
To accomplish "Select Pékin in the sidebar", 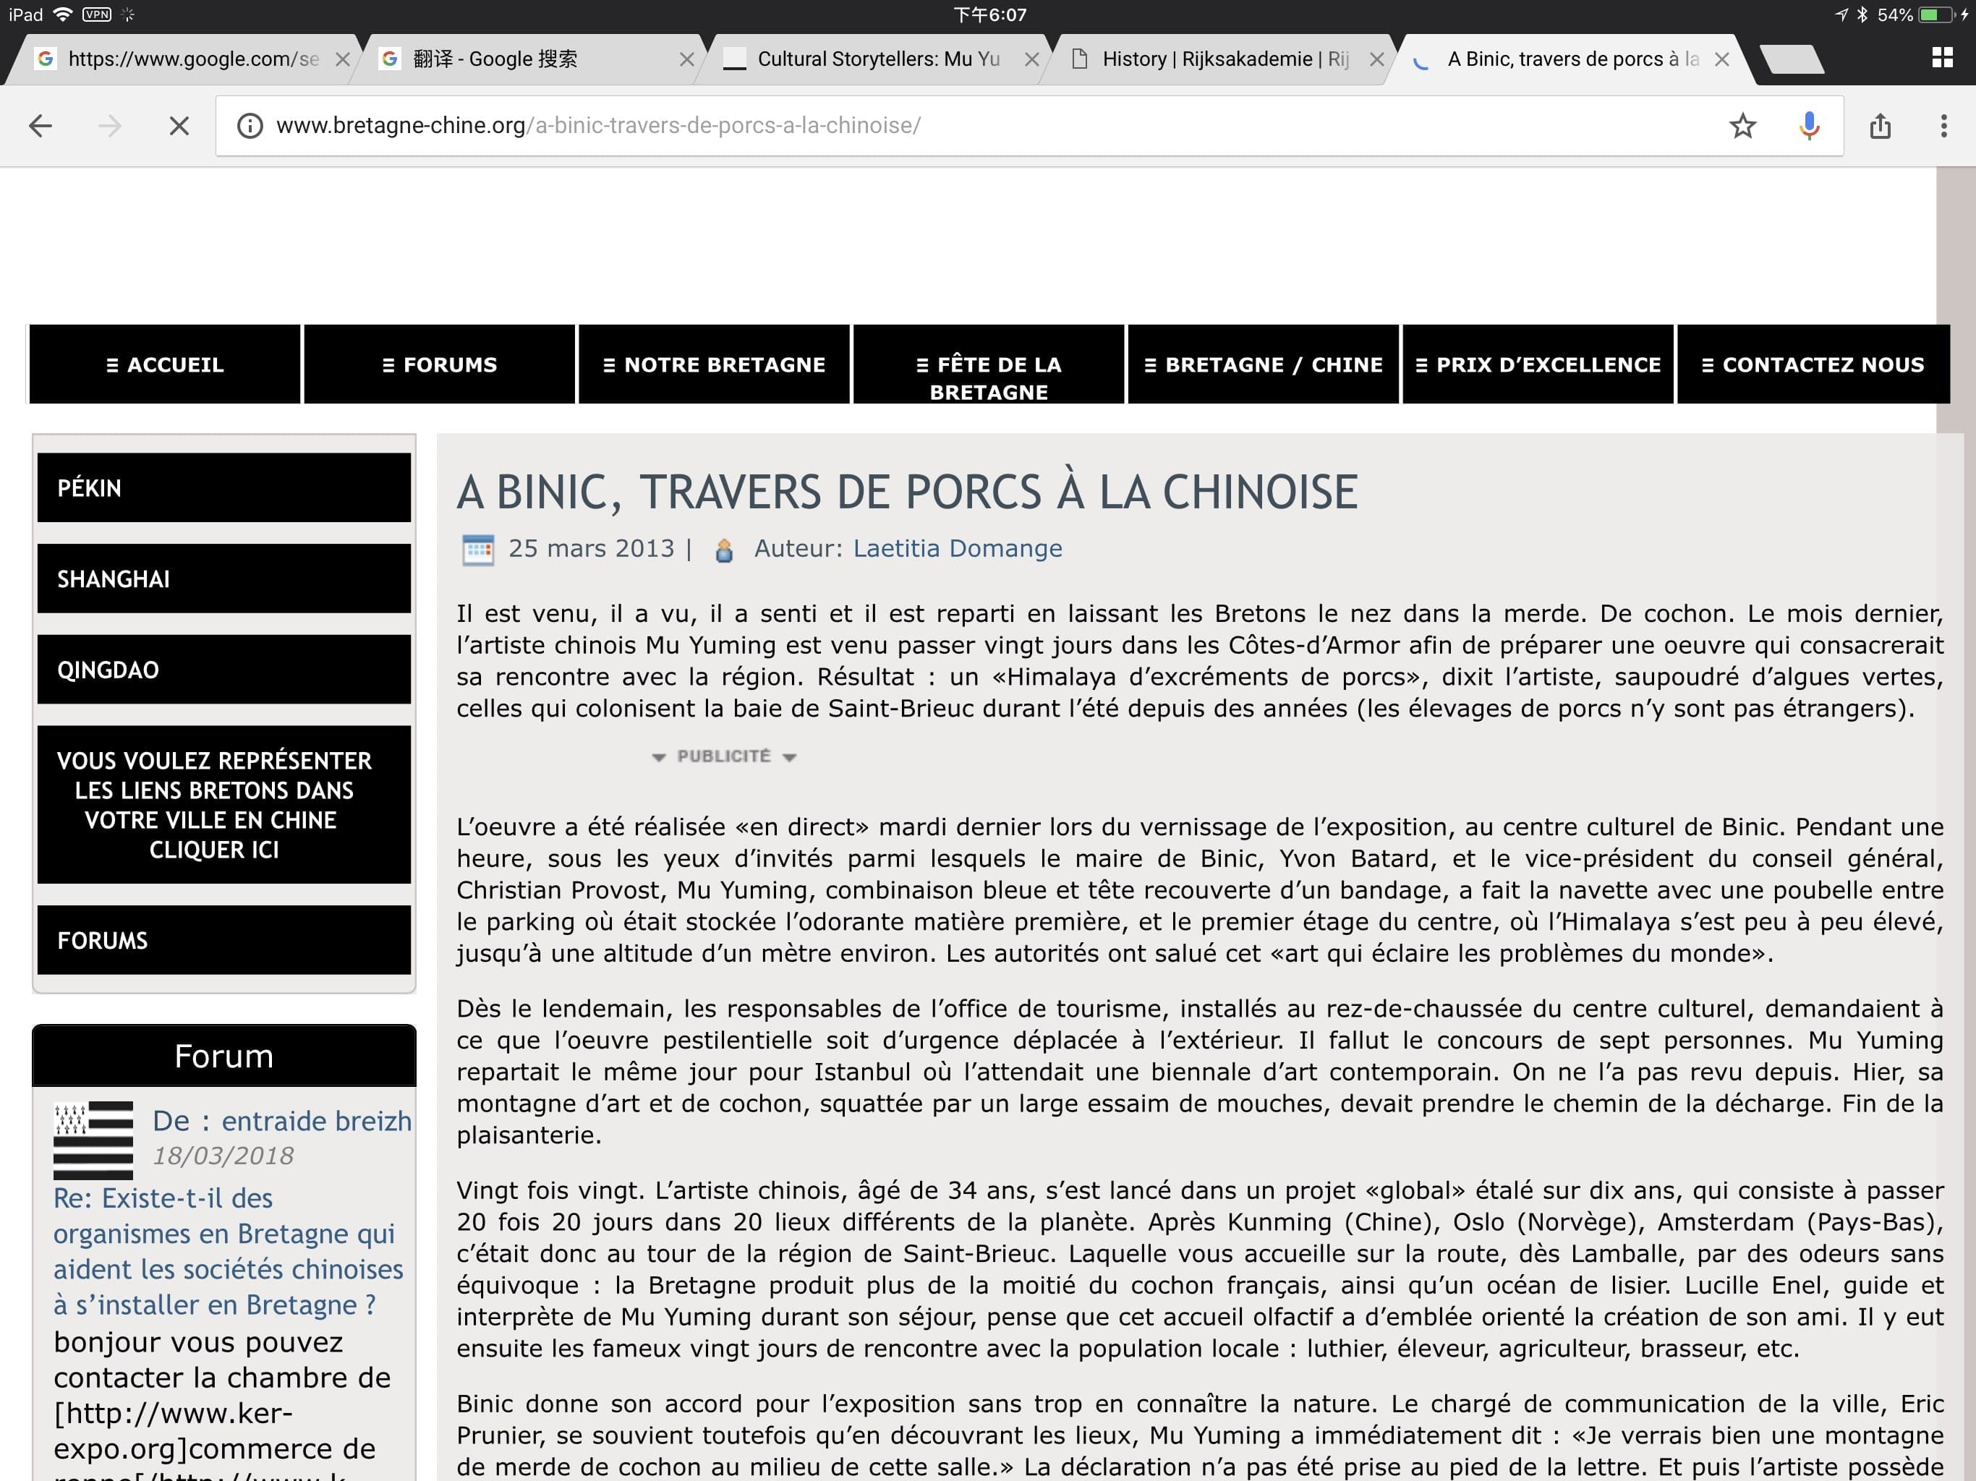I will pyautogui.click(x=224, y=487).
